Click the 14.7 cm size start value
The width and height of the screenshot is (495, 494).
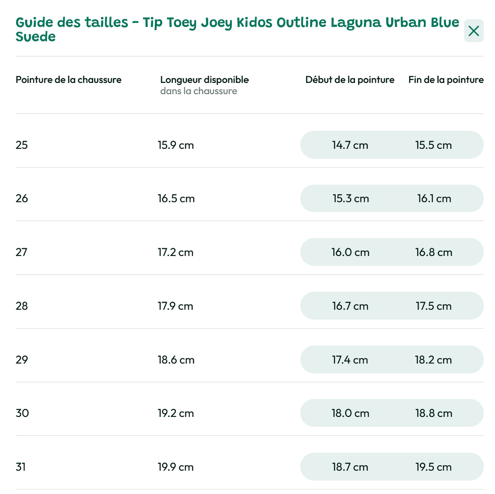pos(350,145)
